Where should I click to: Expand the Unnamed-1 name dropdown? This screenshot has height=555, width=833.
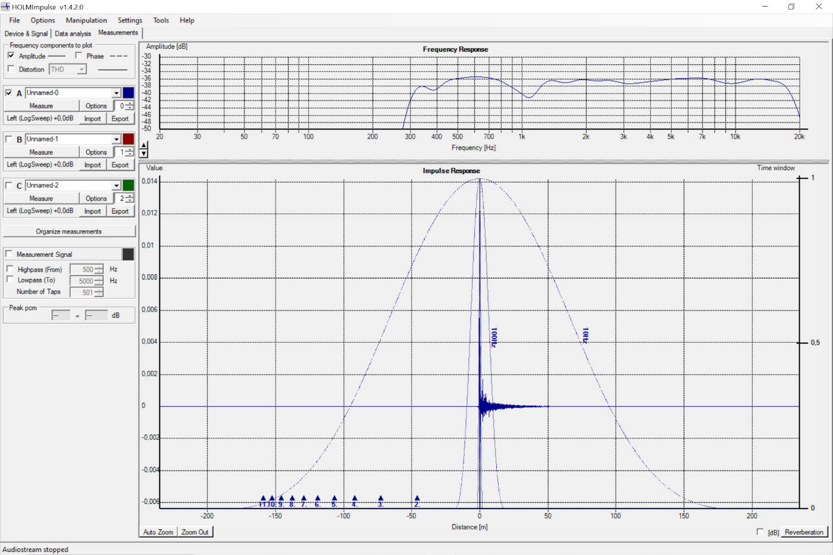coord(117,139)
